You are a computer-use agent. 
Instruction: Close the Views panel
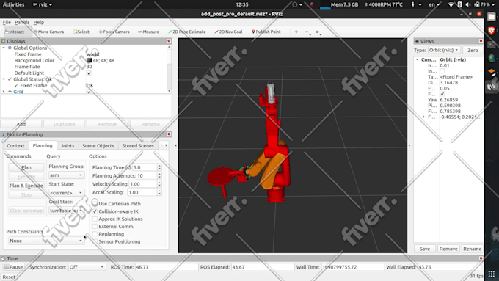coord(481,41)
